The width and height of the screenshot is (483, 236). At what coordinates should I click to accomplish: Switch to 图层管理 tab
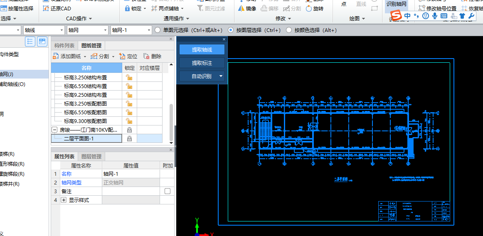[91, 157]
